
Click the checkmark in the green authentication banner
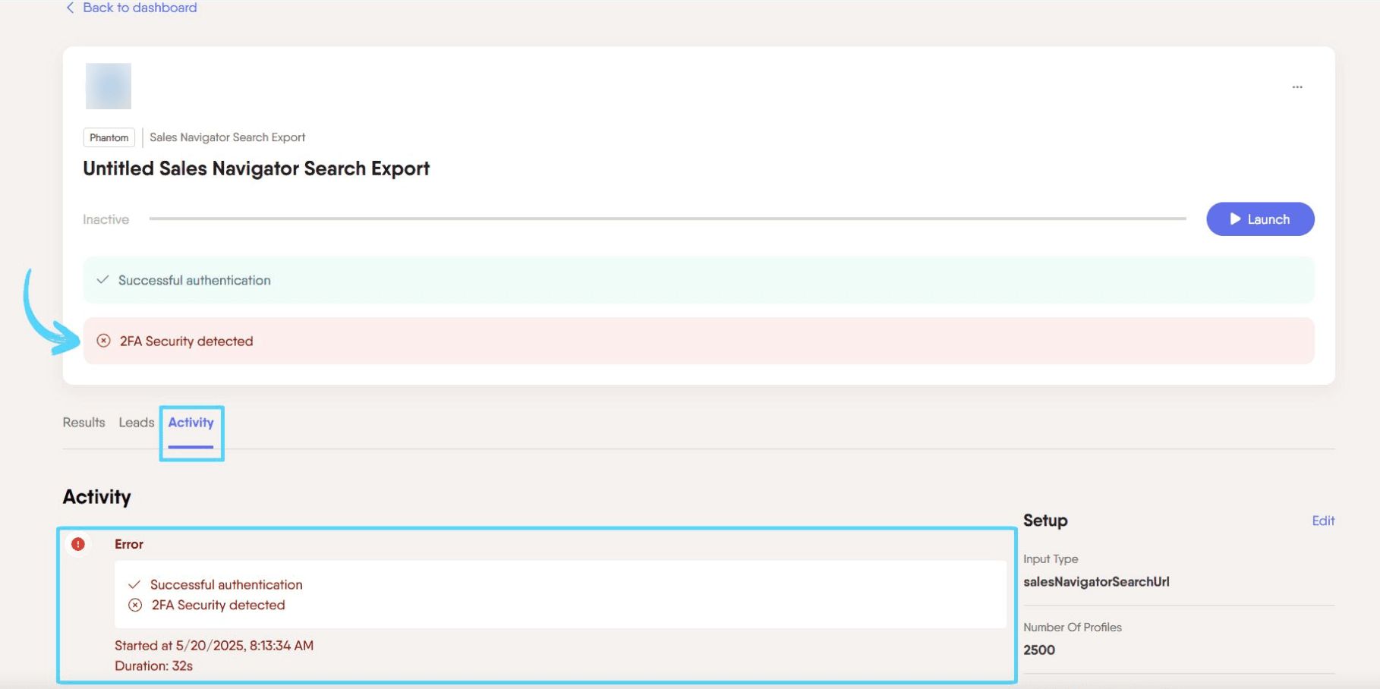[102, 280]
